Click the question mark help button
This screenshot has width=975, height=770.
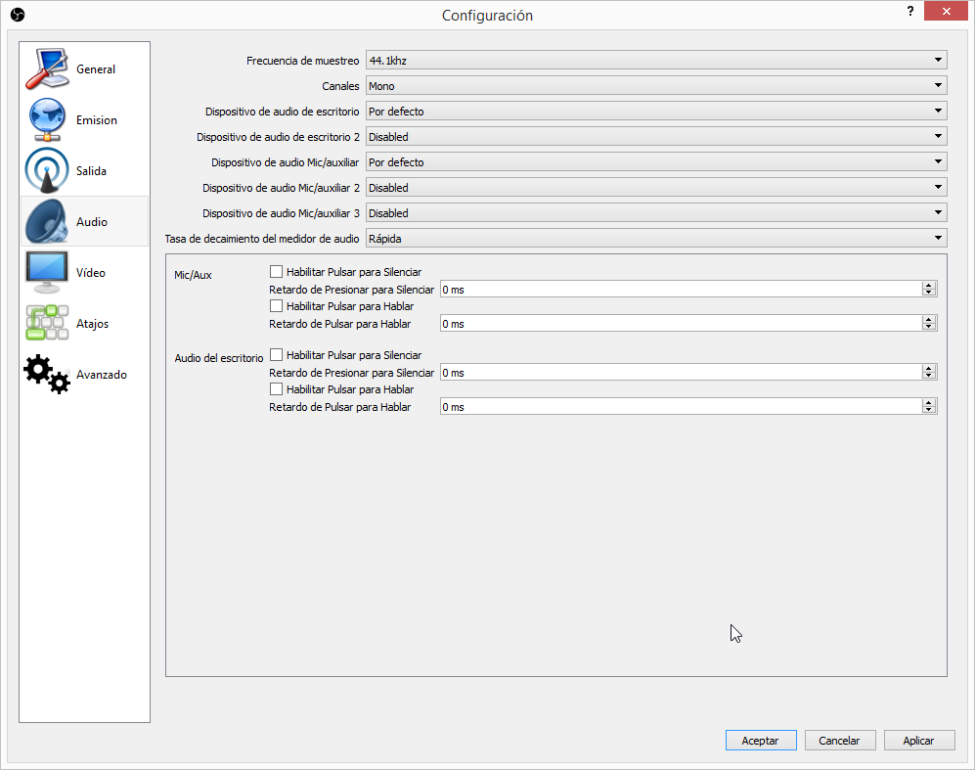point(910,11)
